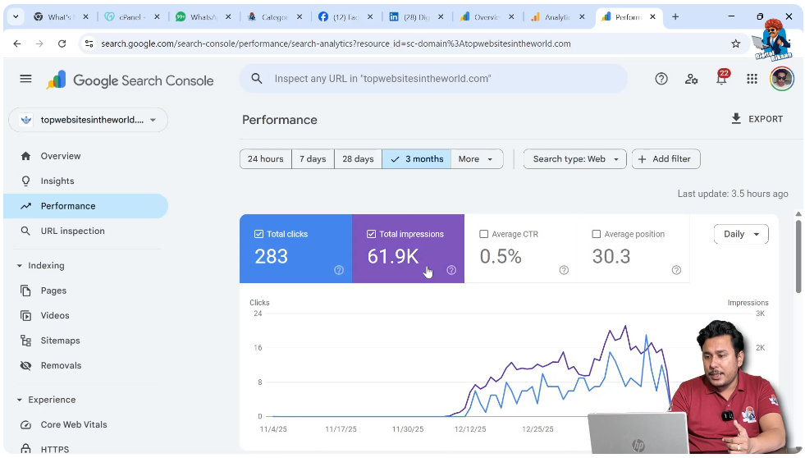This screenshot has width=805, height=458.
Task: Click the search magnifier icon in inspect bar
Action: (257, 79)
